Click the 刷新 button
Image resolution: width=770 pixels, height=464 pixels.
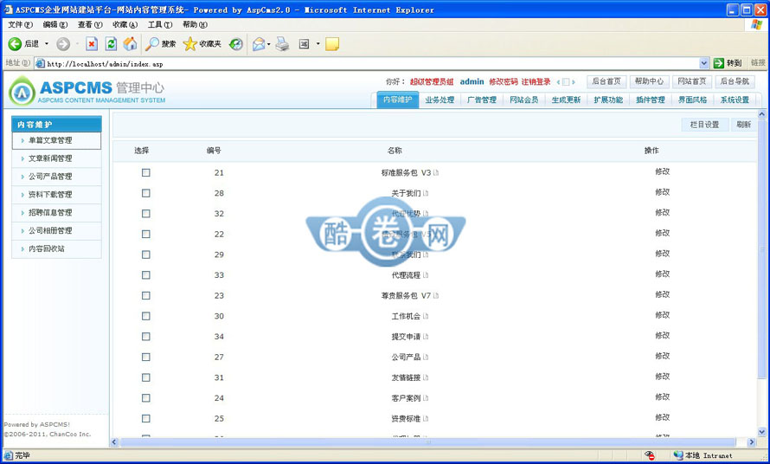(743, 125)
